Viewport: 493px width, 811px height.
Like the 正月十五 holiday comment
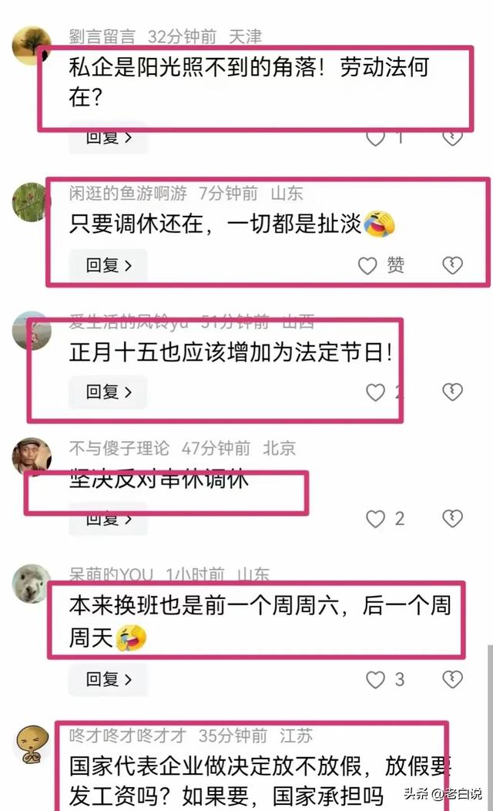(376, 392)
